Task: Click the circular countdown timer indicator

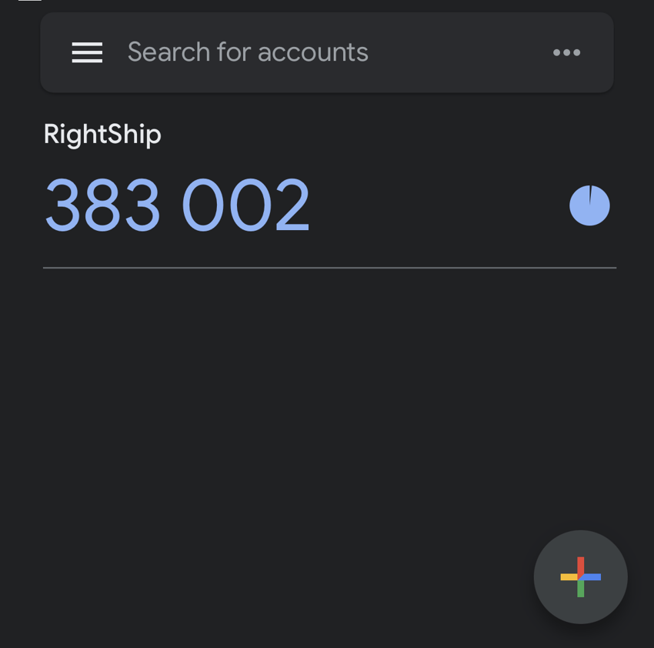Action: (x=589, y=205)
